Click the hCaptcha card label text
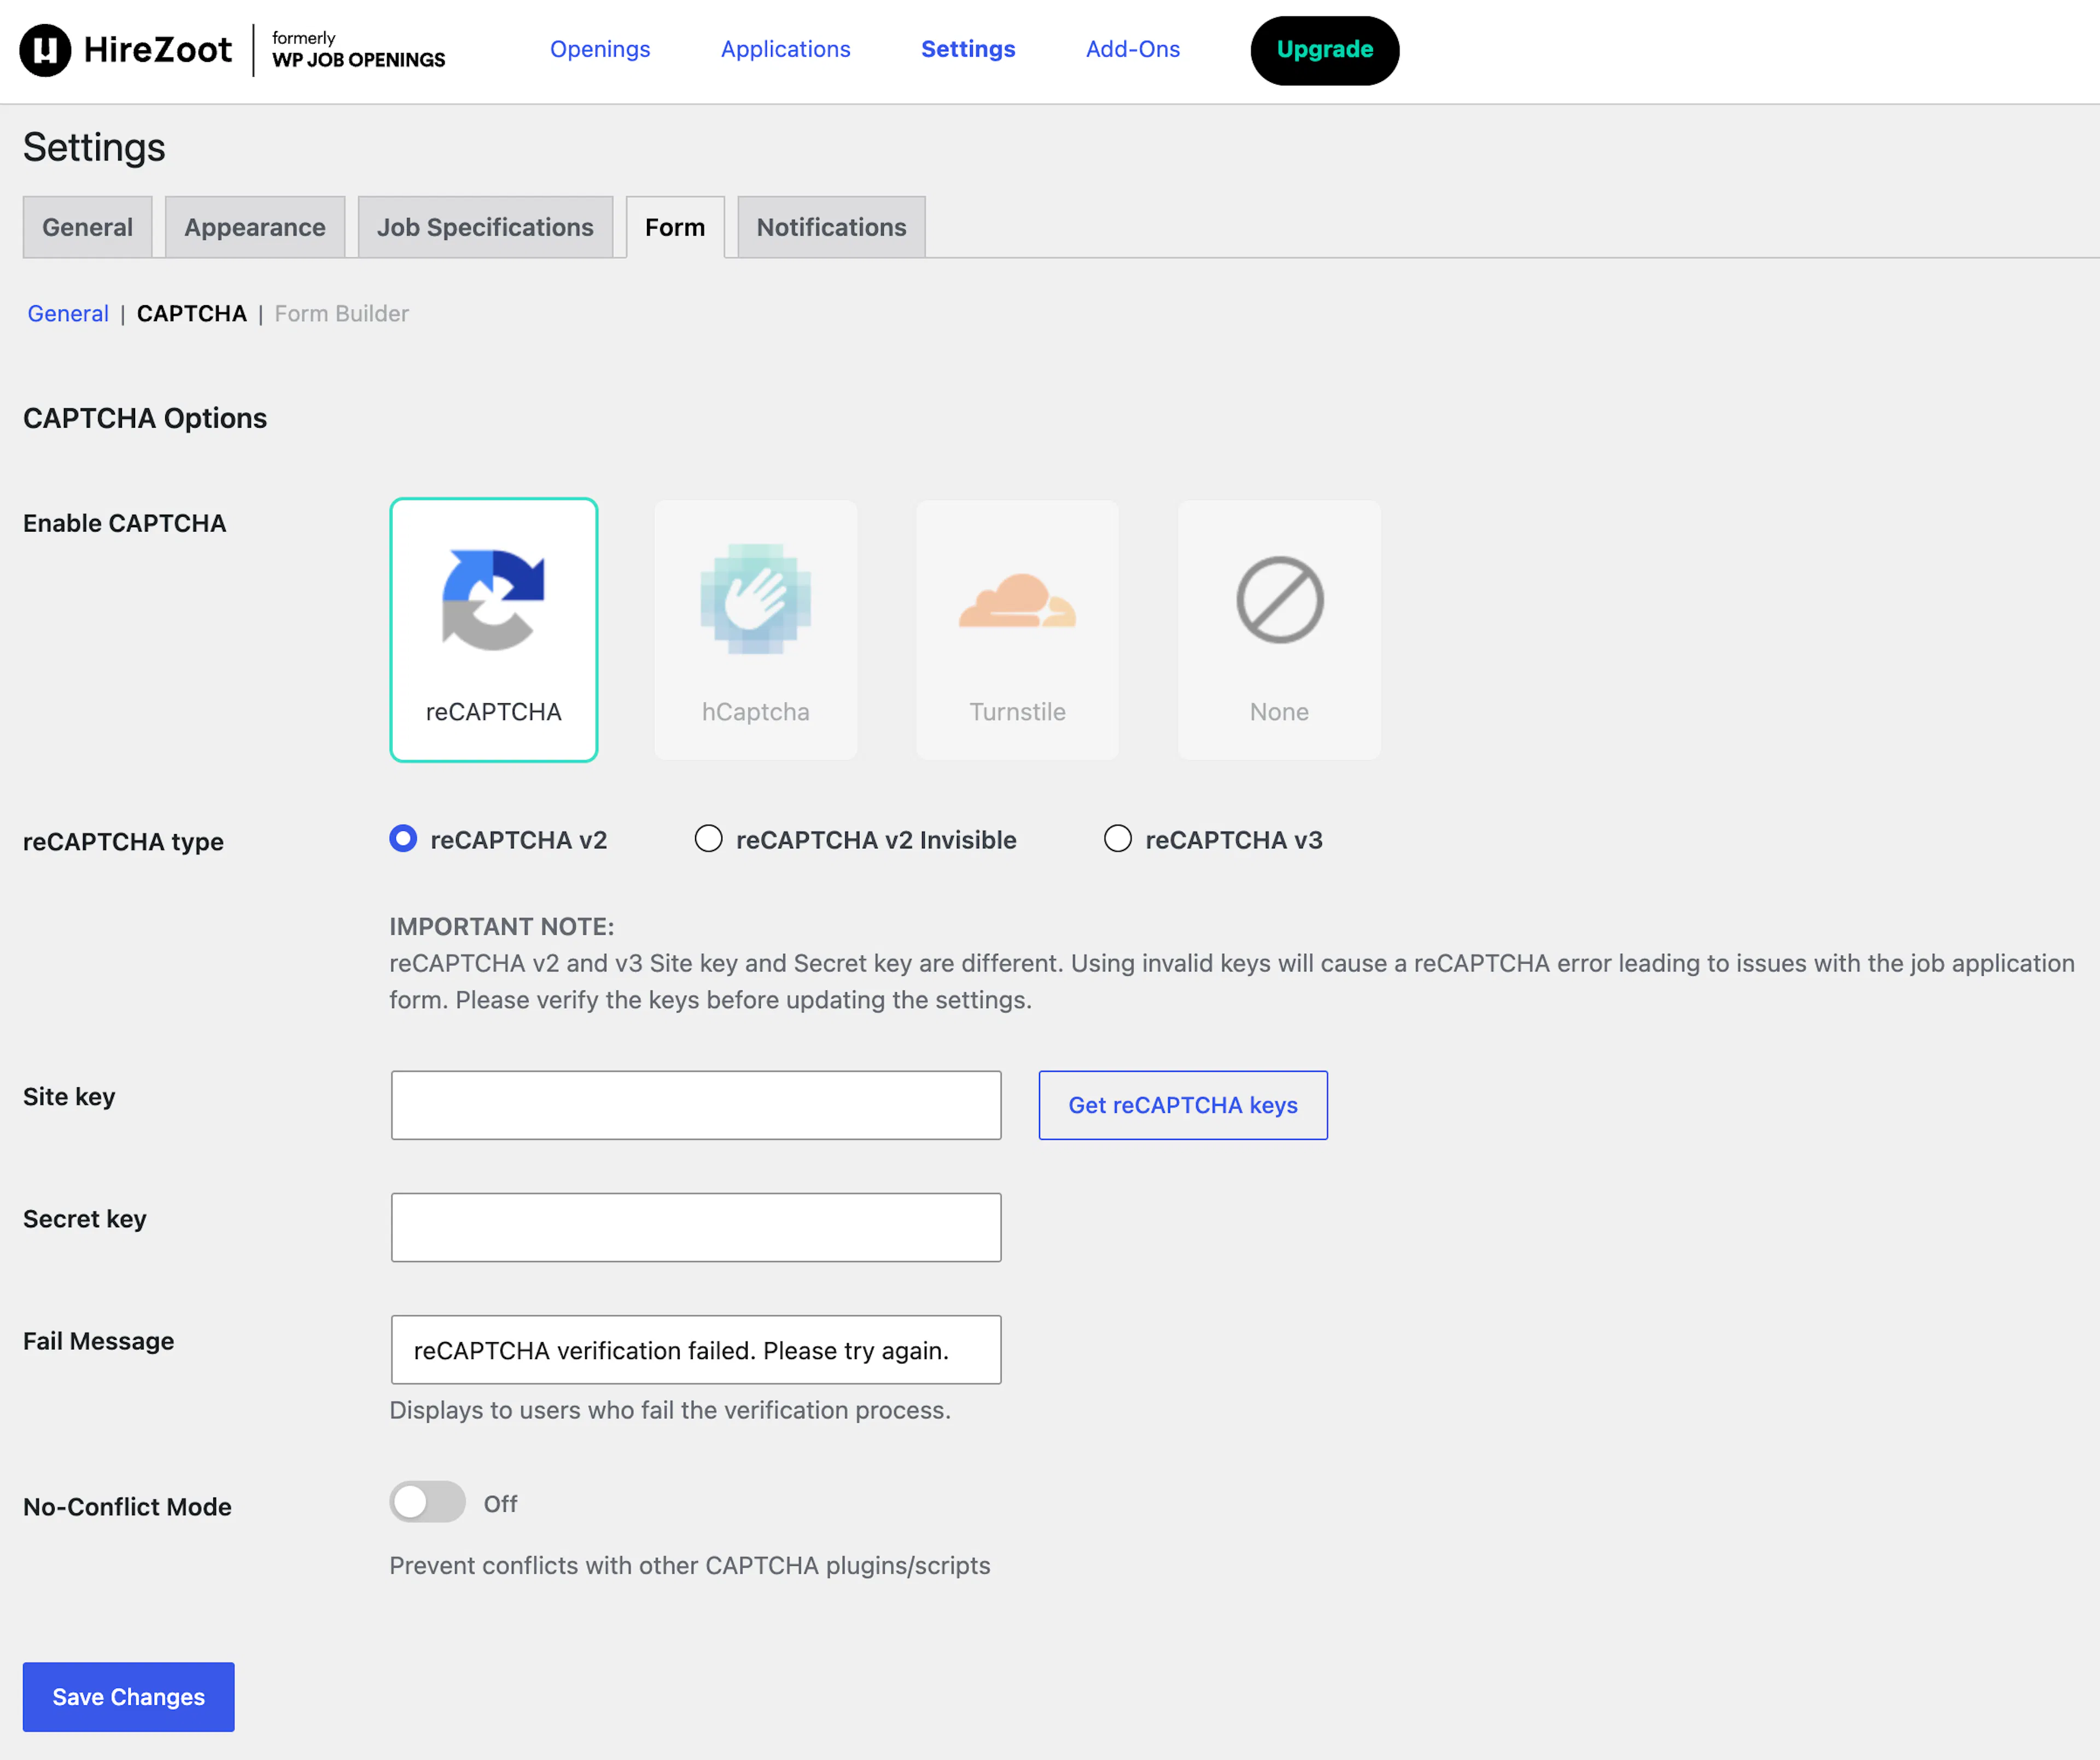 coord(756,712)
